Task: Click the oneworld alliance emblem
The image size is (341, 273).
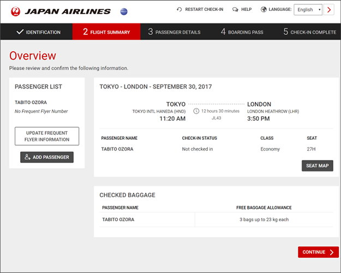Action: pyautogui.click(x=124, y=10)
